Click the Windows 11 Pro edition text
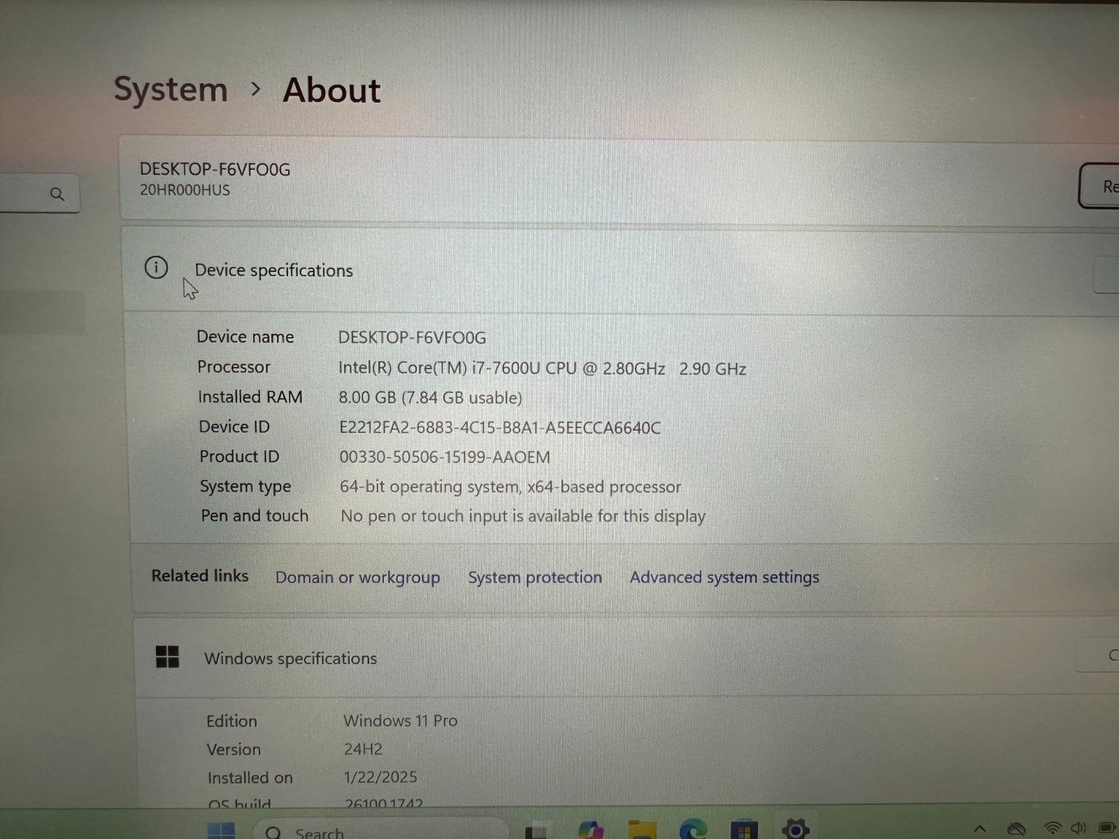 click(400, 721)
